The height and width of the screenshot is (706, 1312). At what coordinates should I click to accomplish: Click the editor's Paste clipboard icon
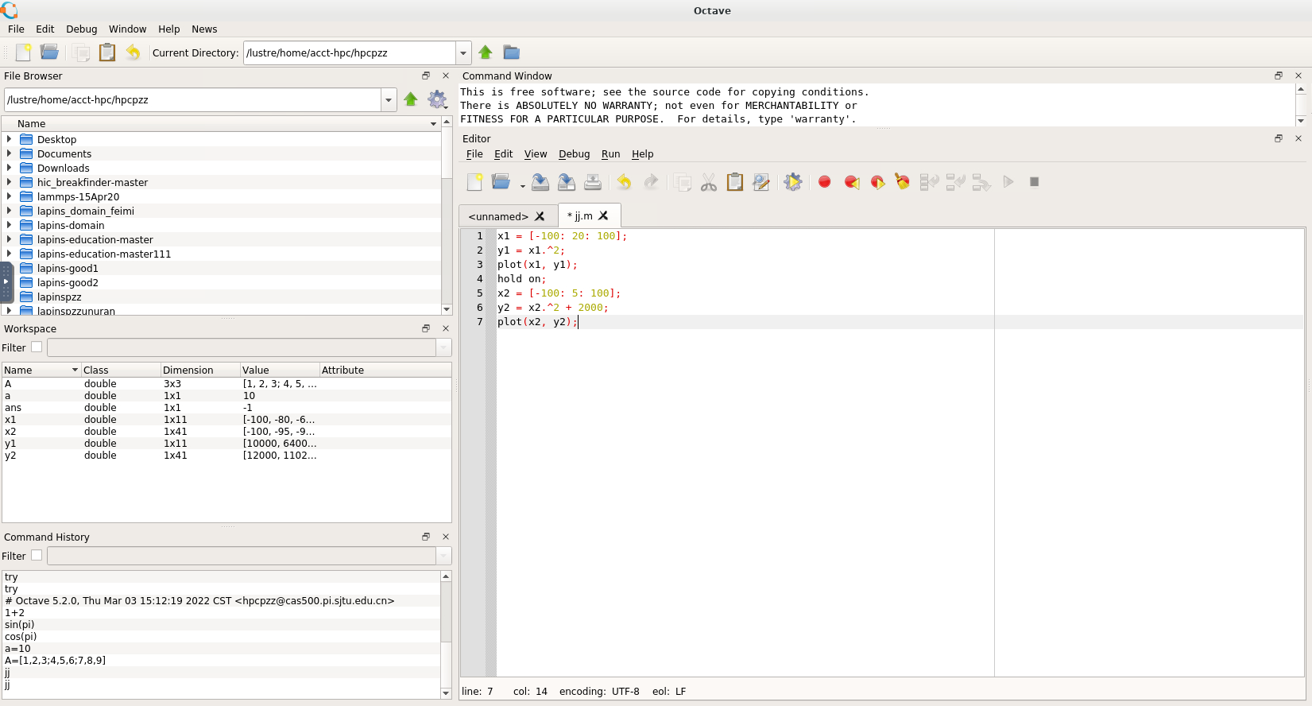735,182
